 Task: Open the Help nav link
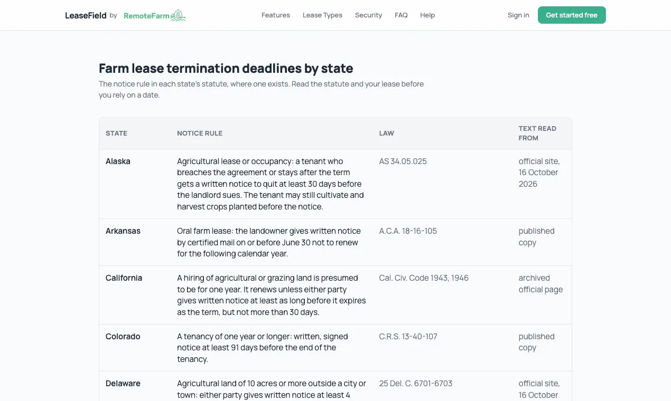[427, 15]
